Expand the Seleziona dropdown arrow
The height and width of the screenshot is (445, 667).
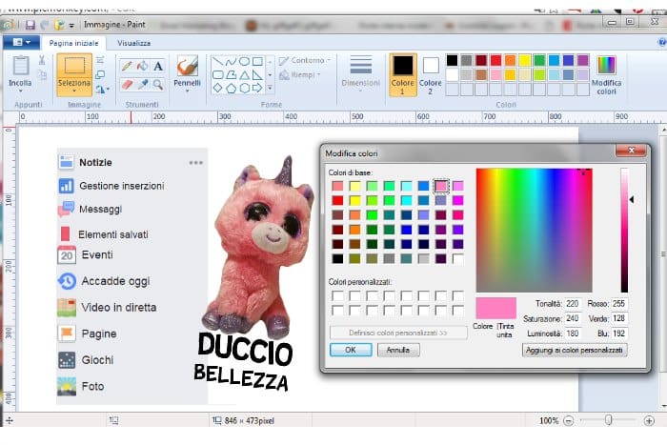click(x=74, y=91)
